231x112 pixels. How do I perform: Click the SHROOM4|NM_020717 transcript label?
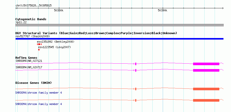(x=29, y=67)
